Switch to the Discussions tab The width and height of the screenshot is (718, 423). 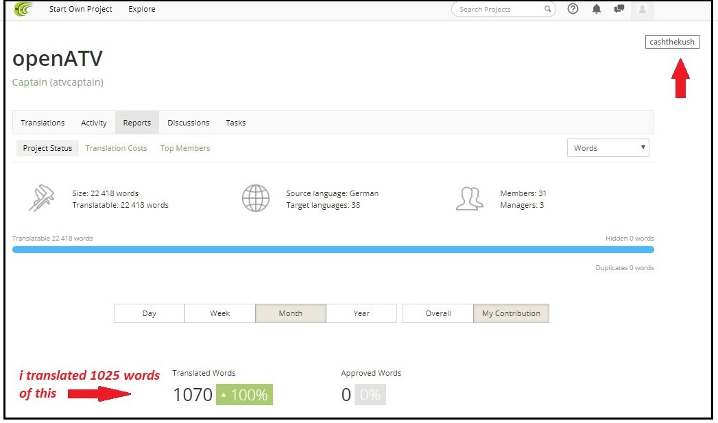pyautogui.click(x=188, y=123)
